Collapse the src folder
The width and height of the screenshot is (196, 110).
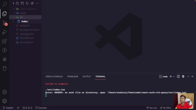(25, 17)
